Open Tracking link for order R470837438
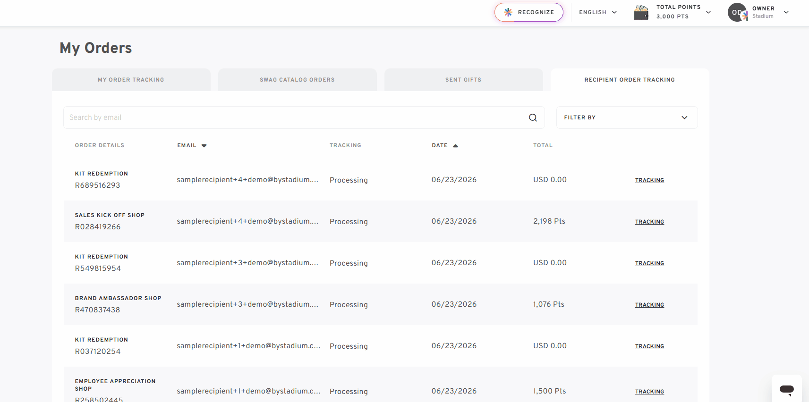The height and width of the screenshot is (402, 809). [649, 305]
